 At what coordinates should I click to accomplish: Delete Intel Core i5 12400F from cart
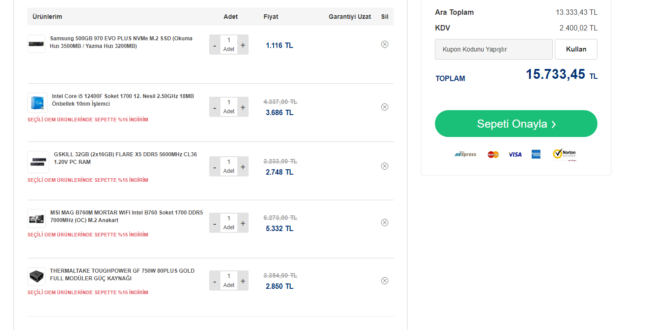(x=384, y=107)
